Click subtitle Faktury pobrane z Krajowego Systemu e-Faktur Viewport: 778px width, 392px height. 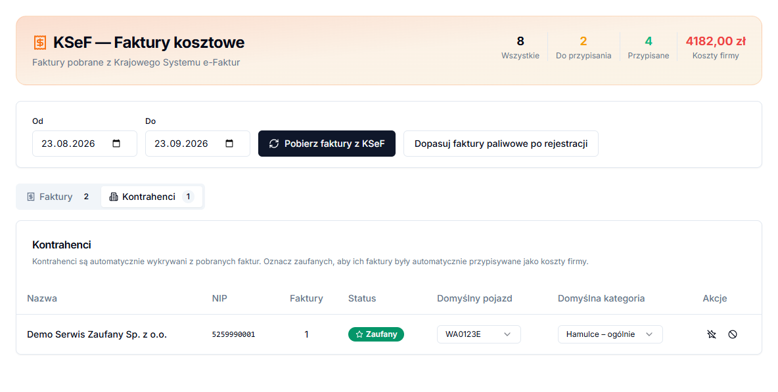tap(136, 62)
